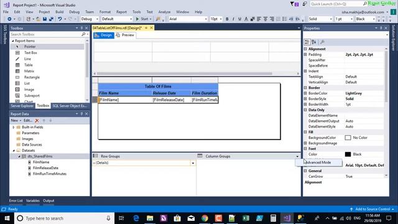Click the Edit button in Report Data
Image resolution: width=398 pixels, height=224 pixels.
[x=27, y=121]
